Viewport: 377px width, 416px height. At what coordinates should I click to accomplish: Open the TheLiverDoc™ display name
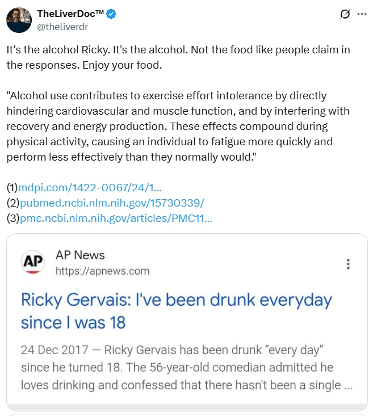click(x=70, y=14)
